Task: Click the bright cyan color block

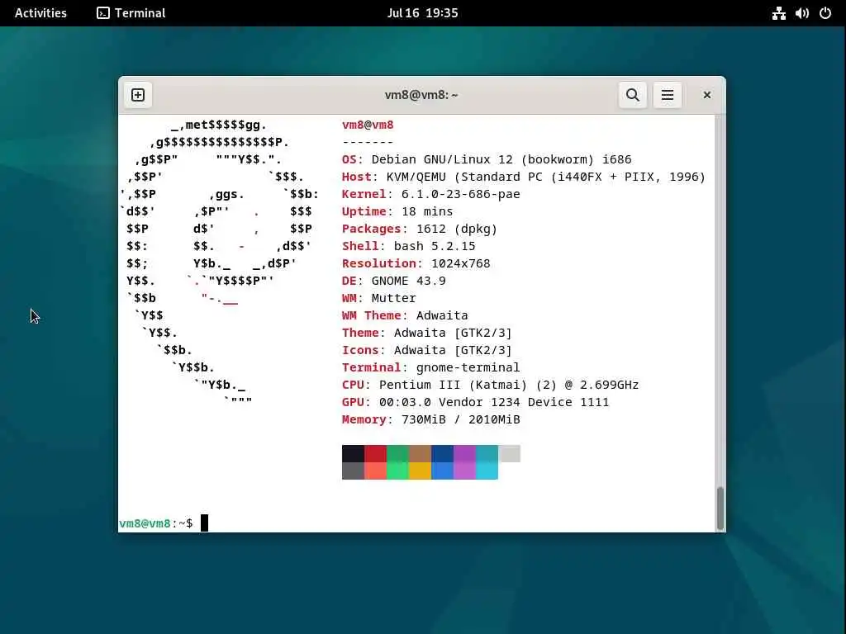Action: [x=487, y=471]
